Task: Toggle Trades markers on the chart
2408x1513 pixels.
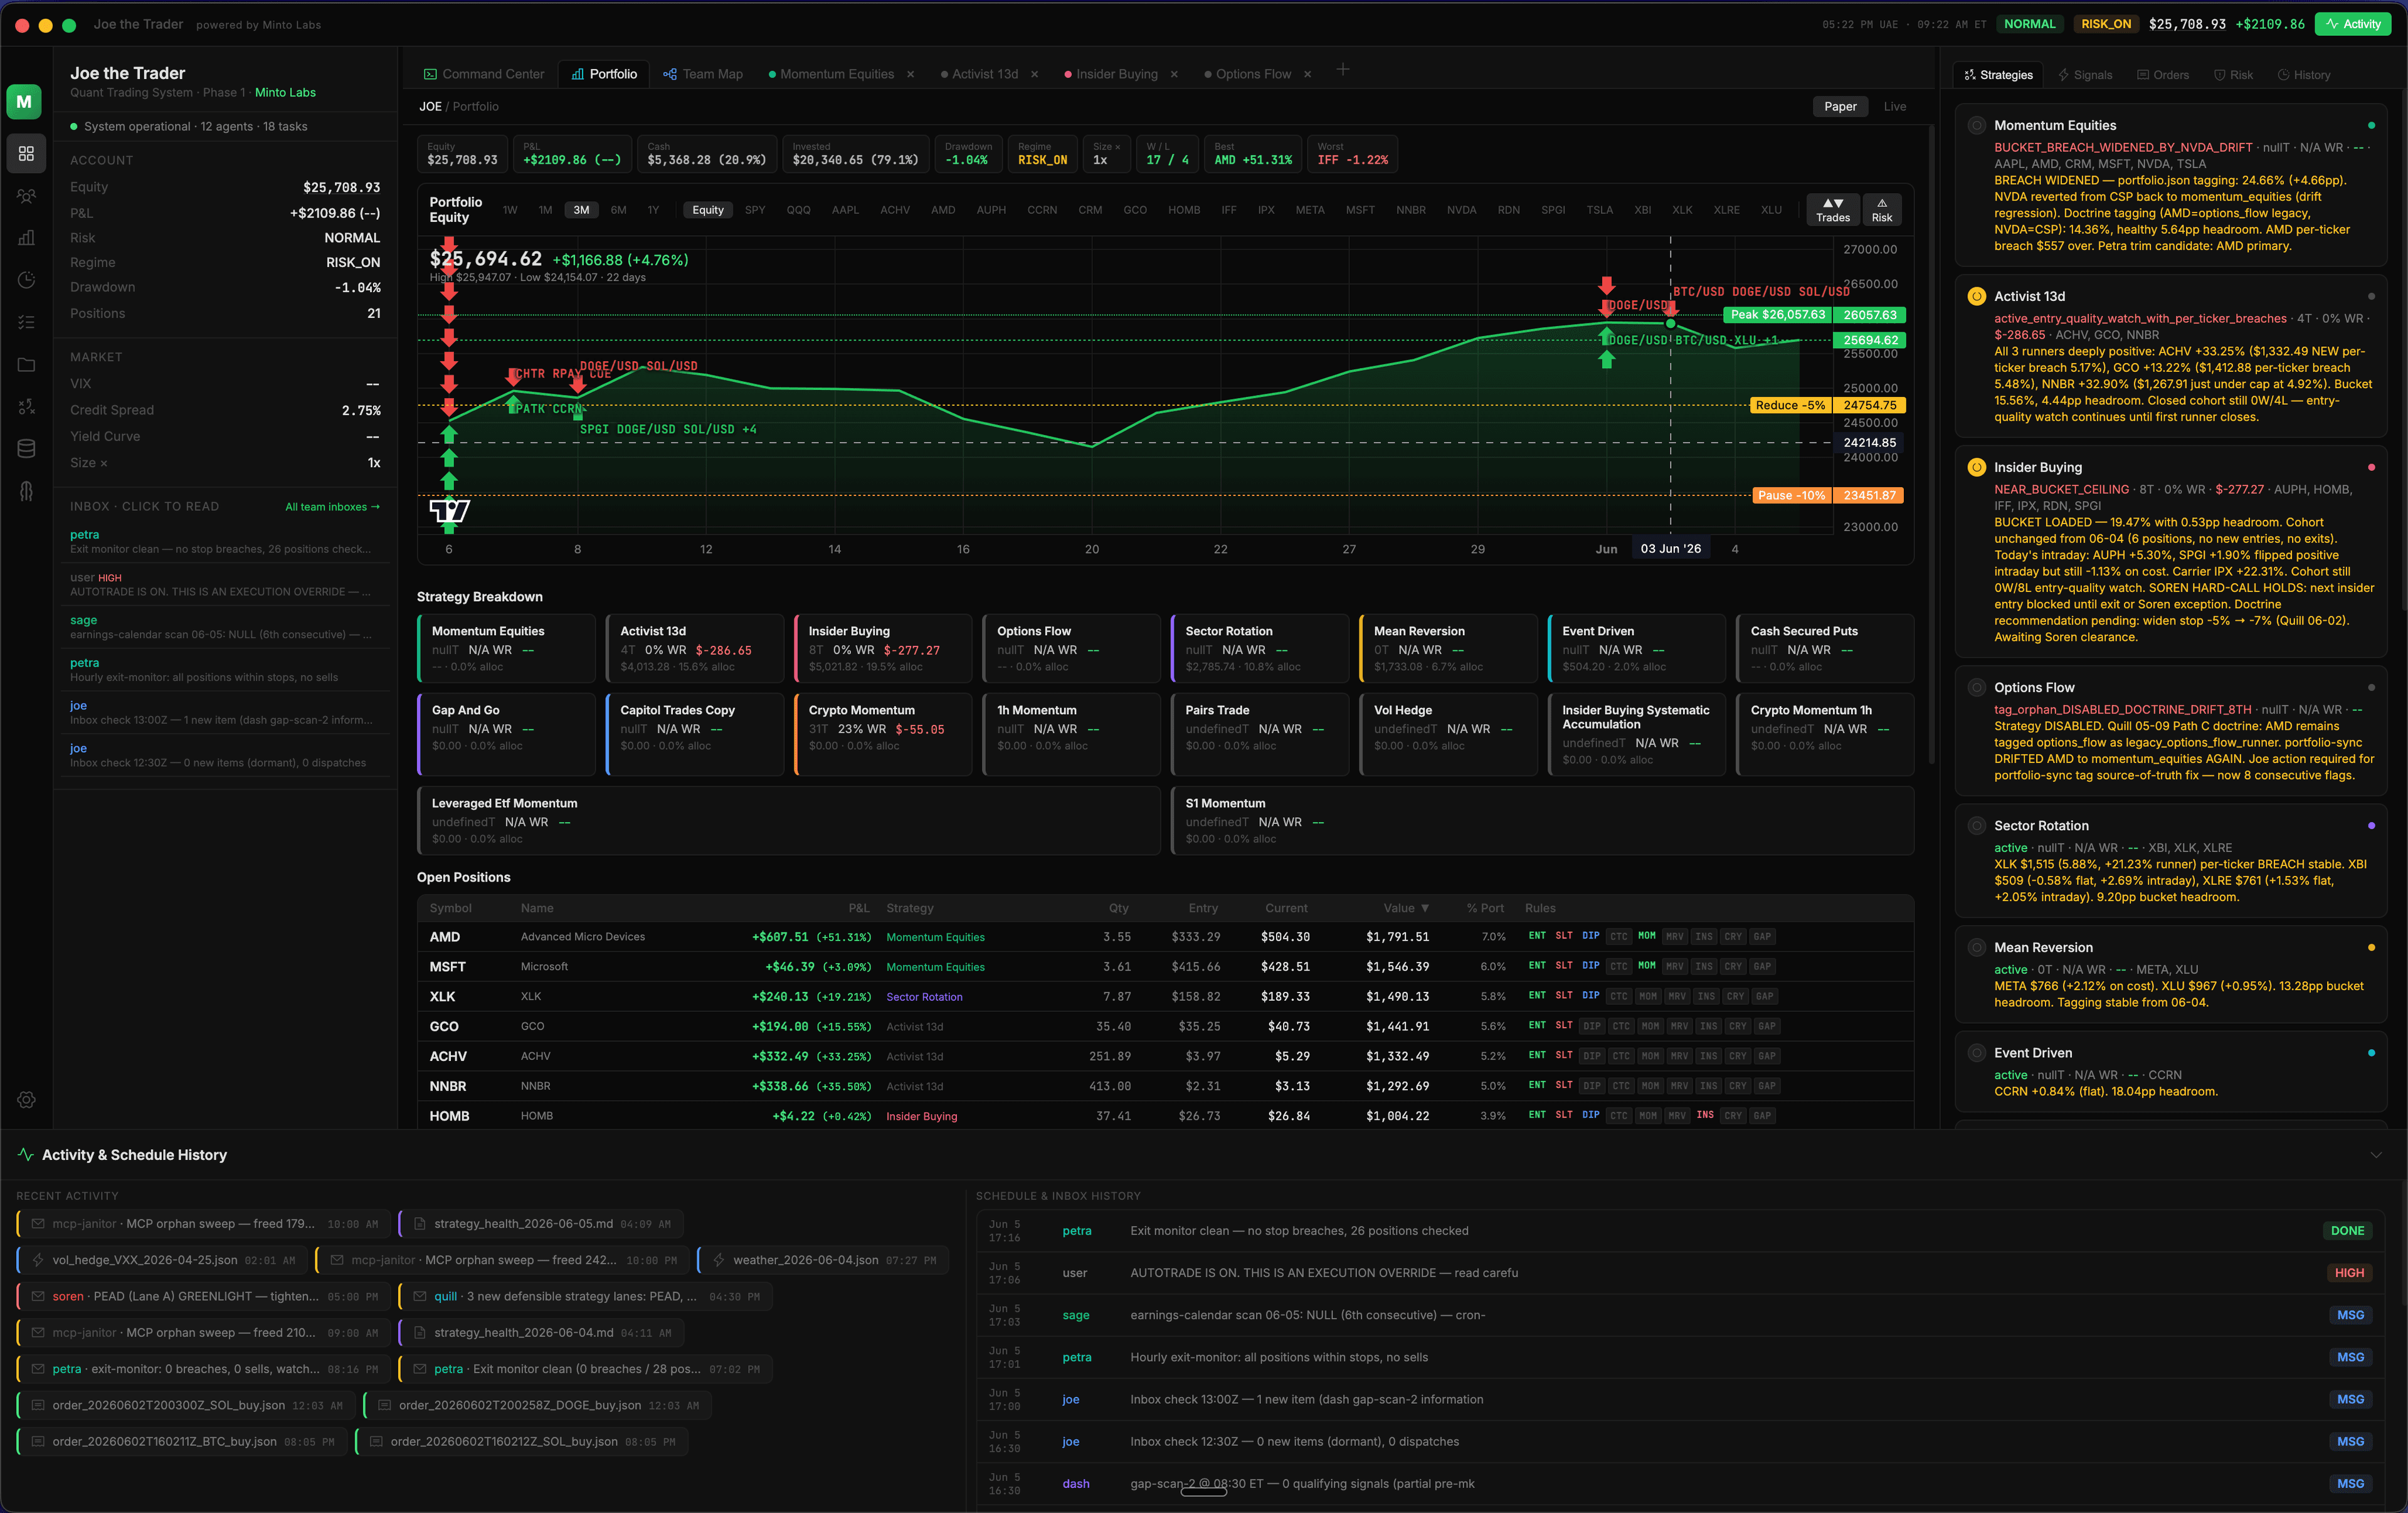Action: point(1832,210)
